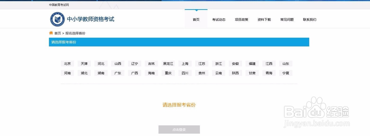
Task: Click the 报名选择省份 breadcrumb text
Action: tap(75, 33)
